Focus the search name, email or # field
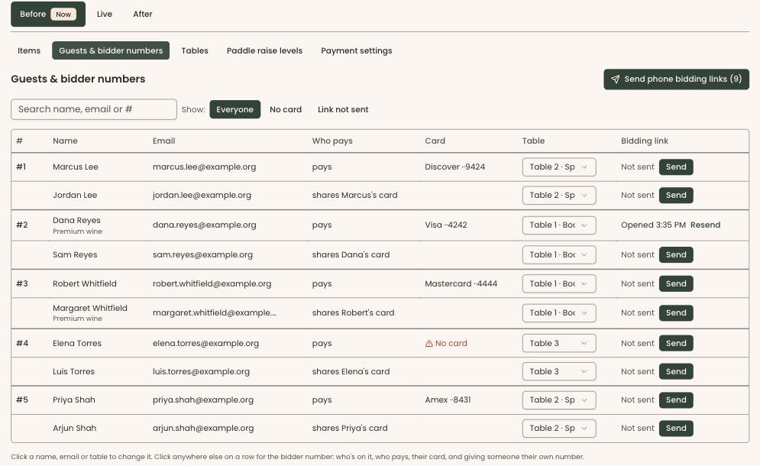 (x=94, y=109)
